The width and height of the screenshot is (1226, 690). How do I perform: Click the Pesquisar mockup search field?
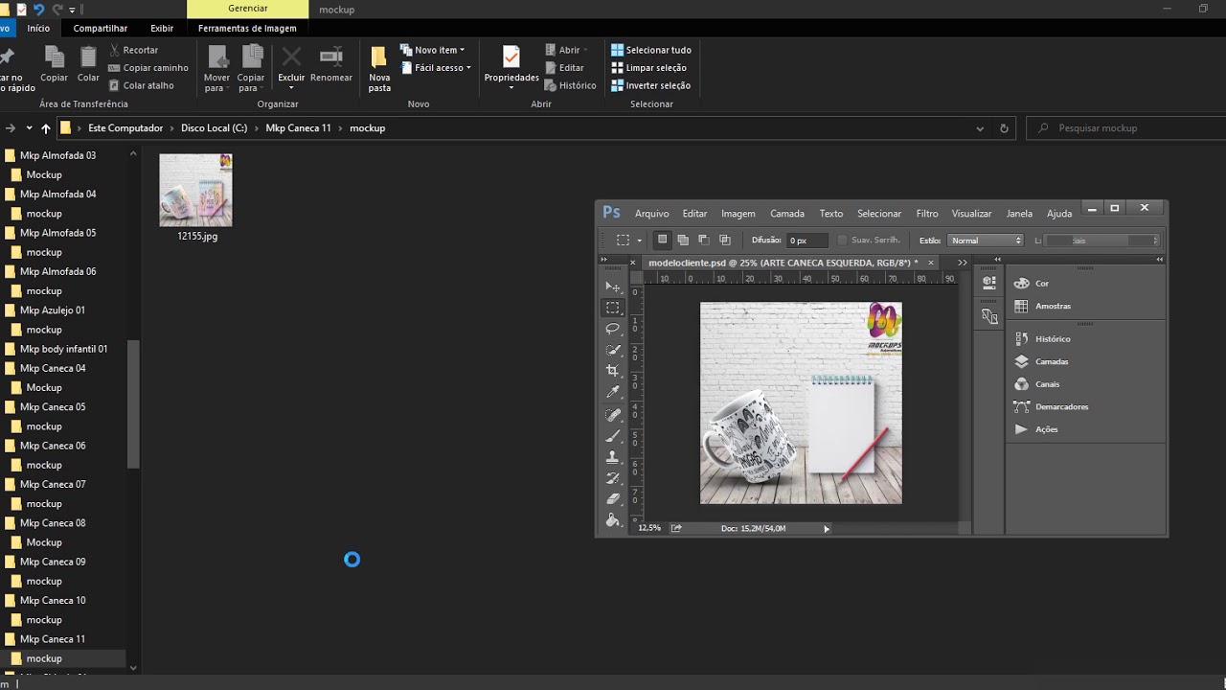coord(1128,128)
